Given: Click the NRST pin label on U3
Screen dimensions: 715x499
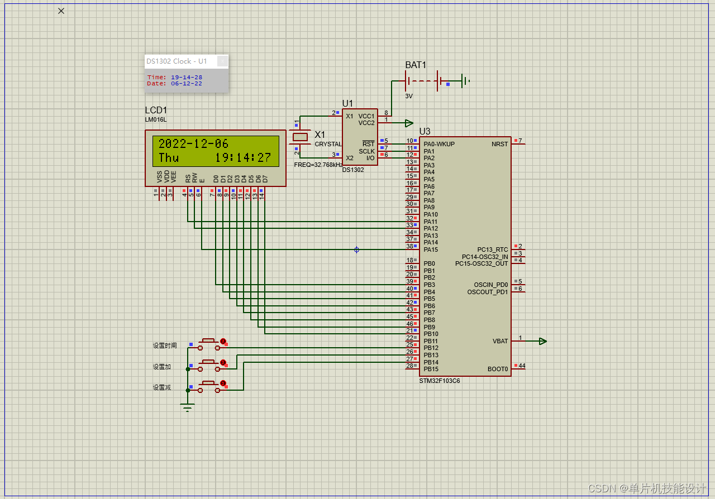Looking at the screenshot, I should click(x=500, y=144).
